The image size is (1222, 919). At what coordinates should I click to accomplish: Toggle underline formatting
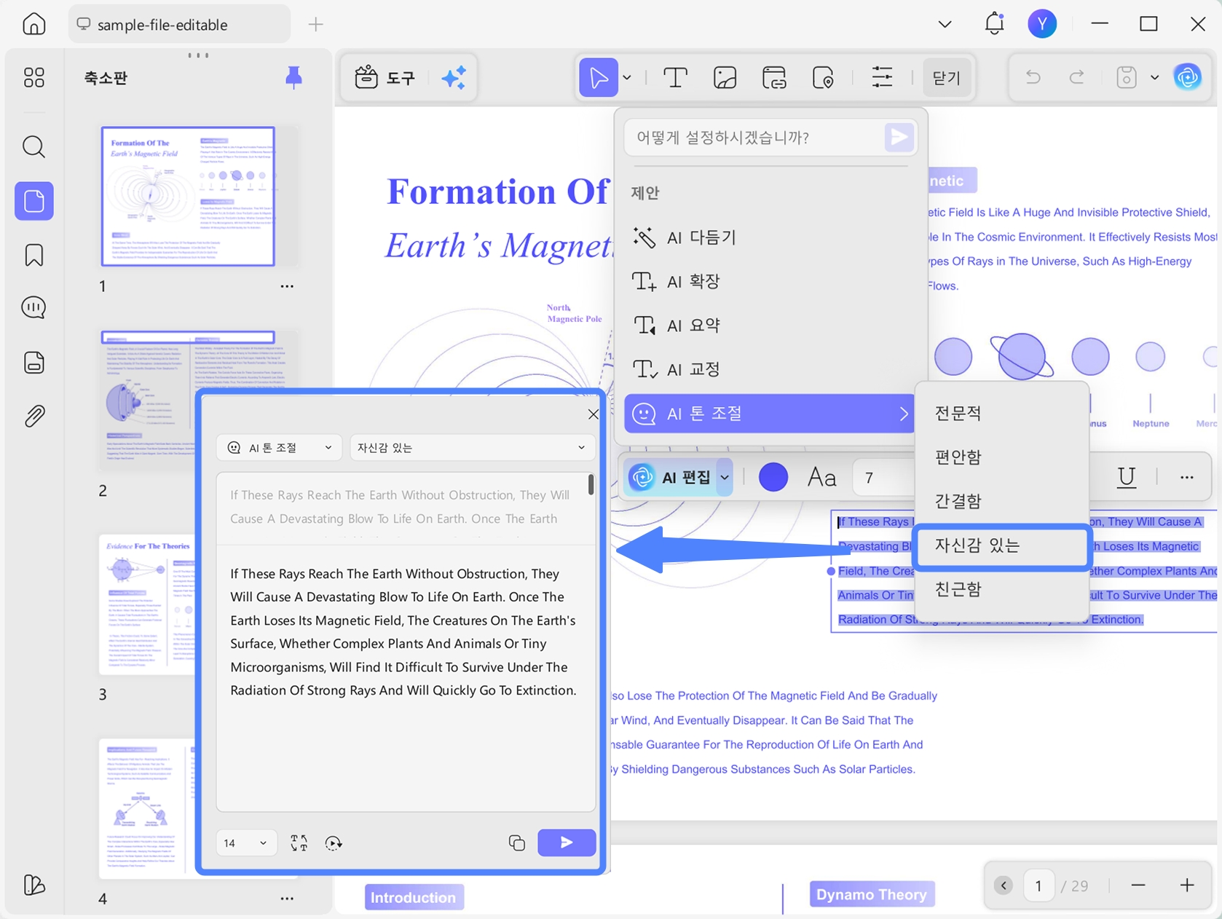click(1127, 477)
